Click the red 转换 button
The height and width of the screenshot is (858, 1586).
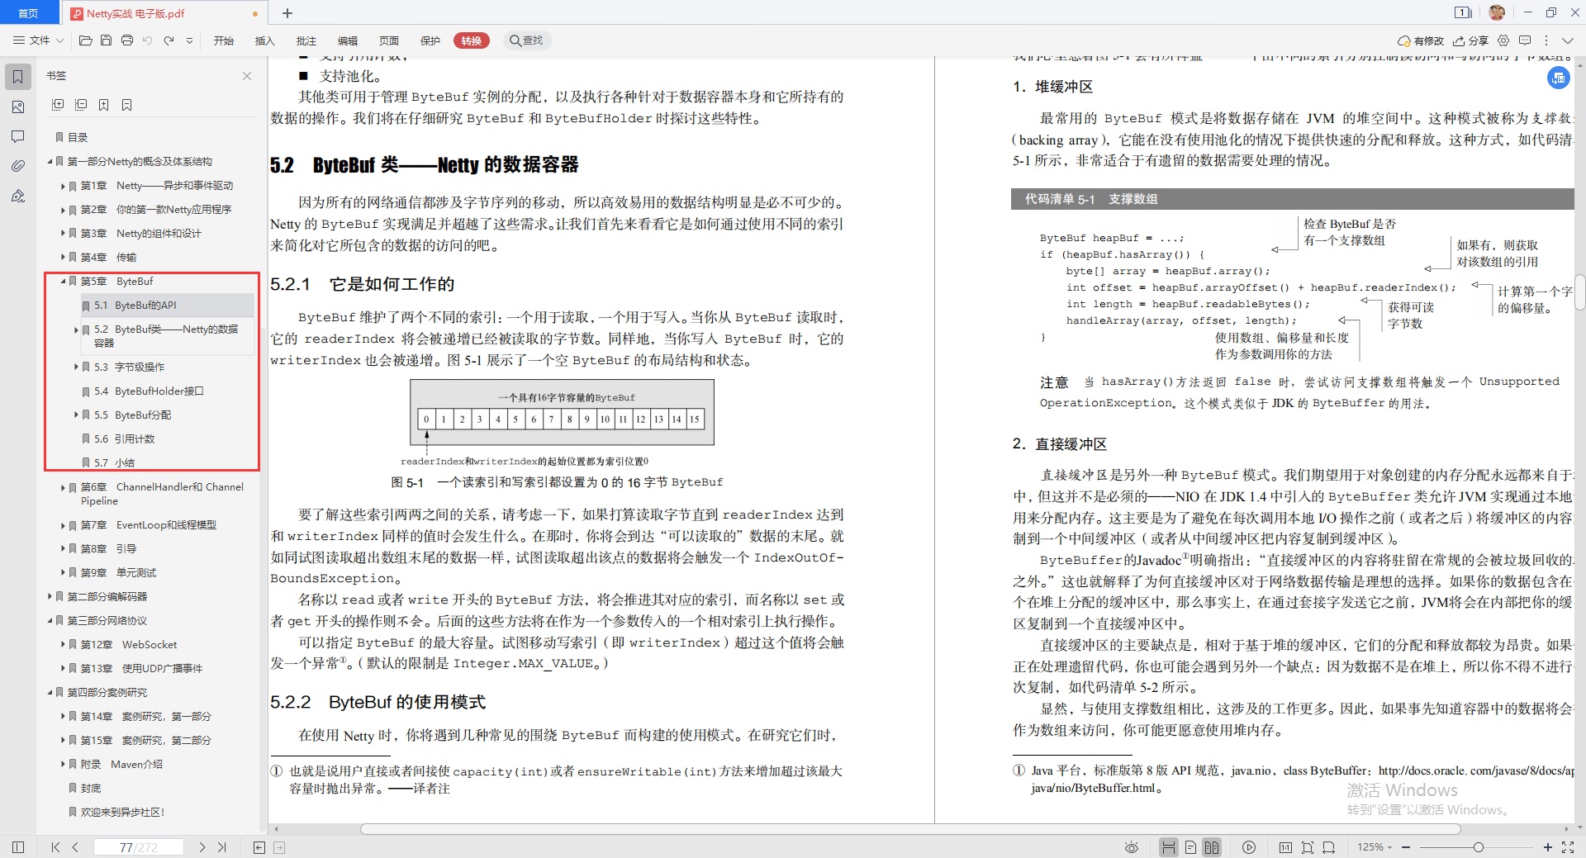point(471,40)
